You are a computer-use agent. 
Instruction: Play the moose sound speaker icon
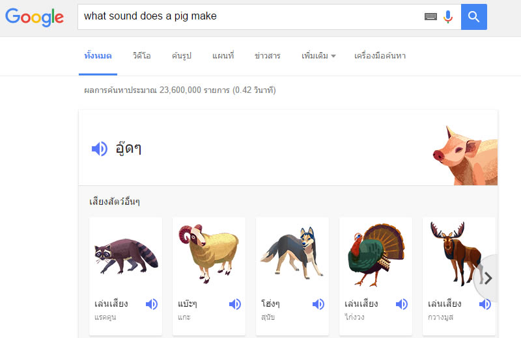click(x=485, y=304)
